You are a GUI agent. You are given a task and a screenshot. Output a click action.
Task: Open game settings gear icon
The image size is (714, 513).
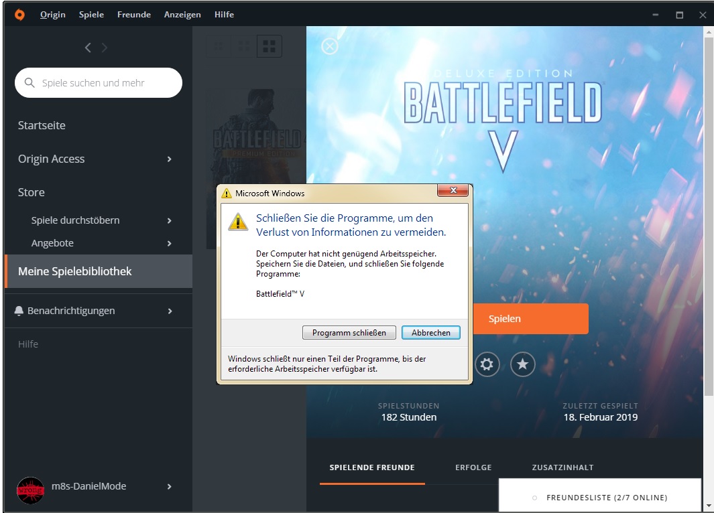[487, 364]
